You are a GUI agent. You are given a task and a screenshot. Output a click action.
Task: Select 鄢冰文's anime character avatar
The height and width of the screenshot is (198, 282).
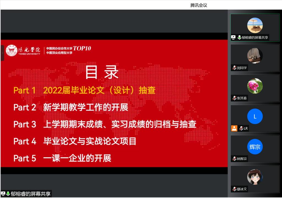tap(255, 177)
